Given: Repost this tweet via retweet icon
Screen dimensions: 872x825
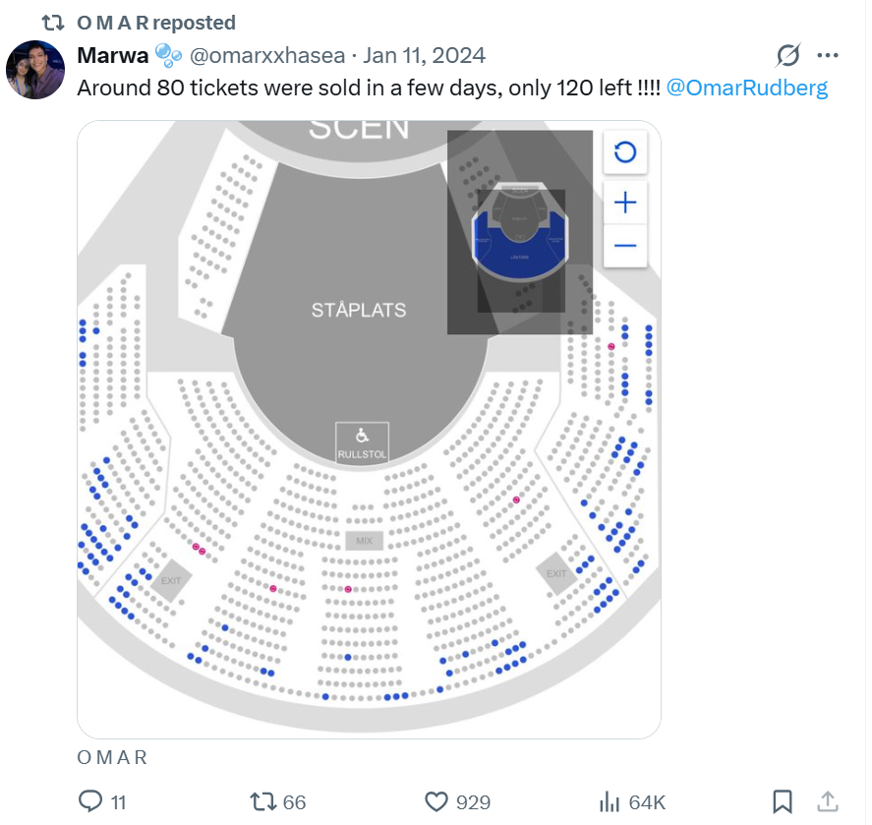Looking at the screenshot, I should (263, 802).
